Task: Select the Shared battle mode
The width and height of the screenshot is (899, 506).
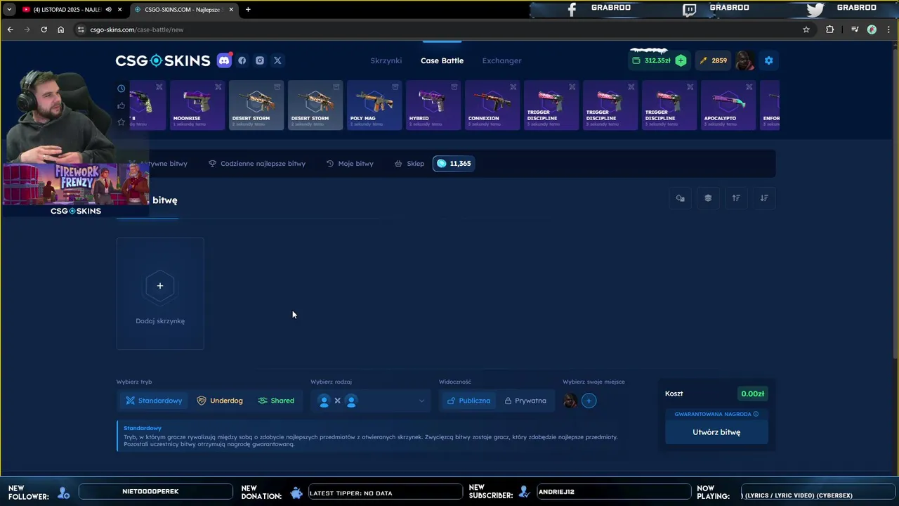Action: click(276, 401)
